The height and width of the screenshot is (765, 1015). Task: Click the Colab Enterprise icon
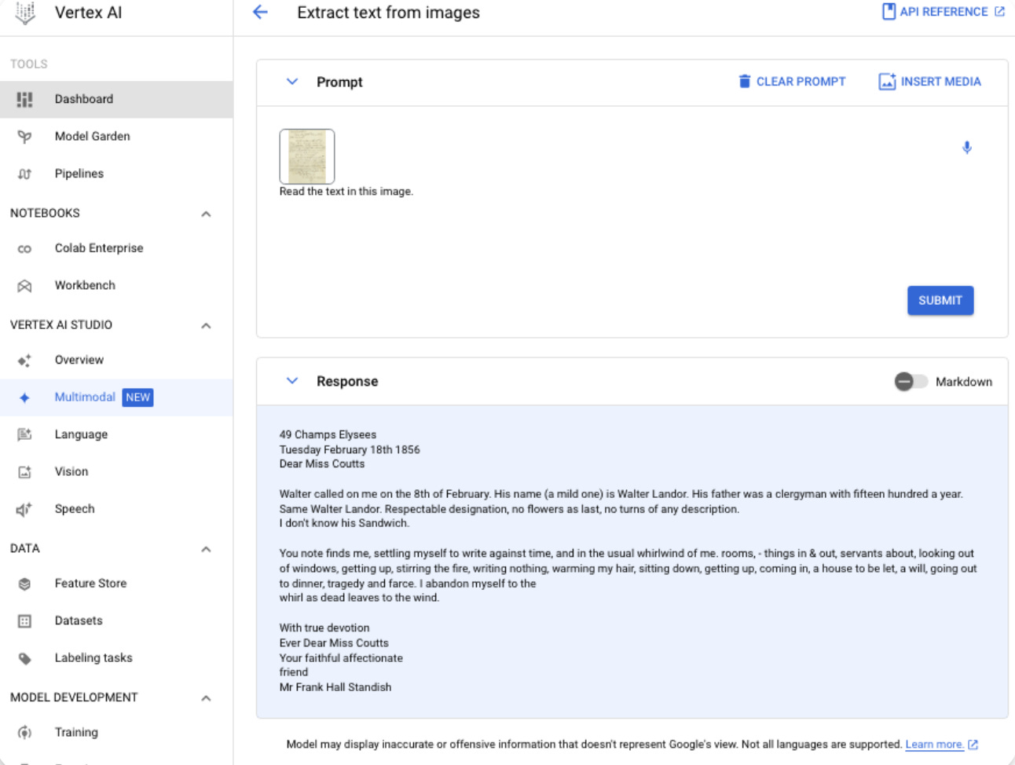point(25,249)
